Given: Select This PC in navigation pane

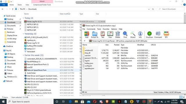Looking at the screenshot, I should pyautogui.click(x=9, y=51).
